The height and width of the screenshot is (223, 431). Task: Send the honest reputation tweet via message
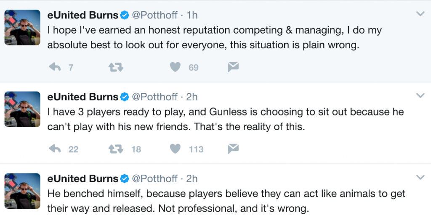click(233, 67)
